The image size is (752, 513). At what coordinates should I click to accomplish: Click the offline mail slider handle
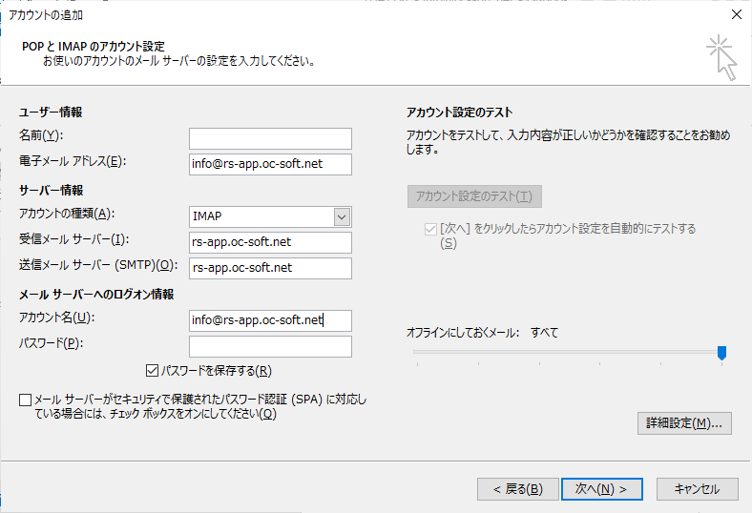[721, 353]
